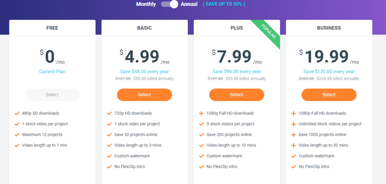The image size is (386, 184).
Task: Click the checkmark beside Maximum 12 projects
Action: point(17,134)
